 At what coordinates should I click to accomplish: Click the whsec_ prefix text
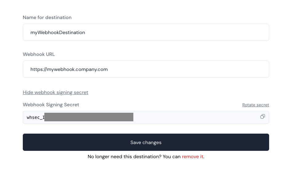(35, 117)
